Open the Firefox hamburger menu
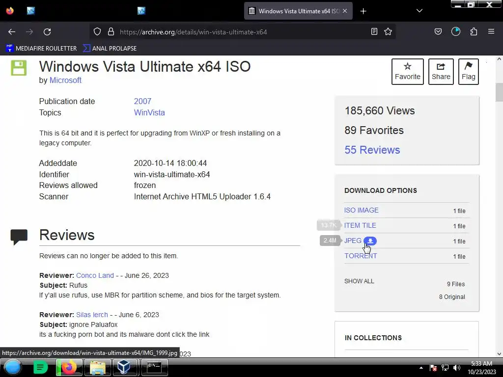Viewport: 503px width, 377px height. pos(491,31)
